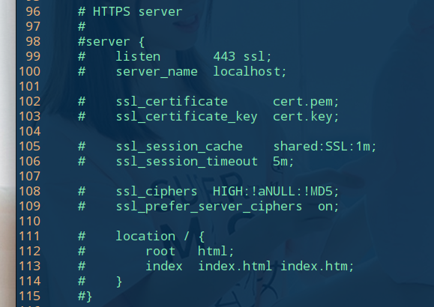434x307 pixels.
Task: Click 'html;' after root on line 112
Action: (216, 251)
